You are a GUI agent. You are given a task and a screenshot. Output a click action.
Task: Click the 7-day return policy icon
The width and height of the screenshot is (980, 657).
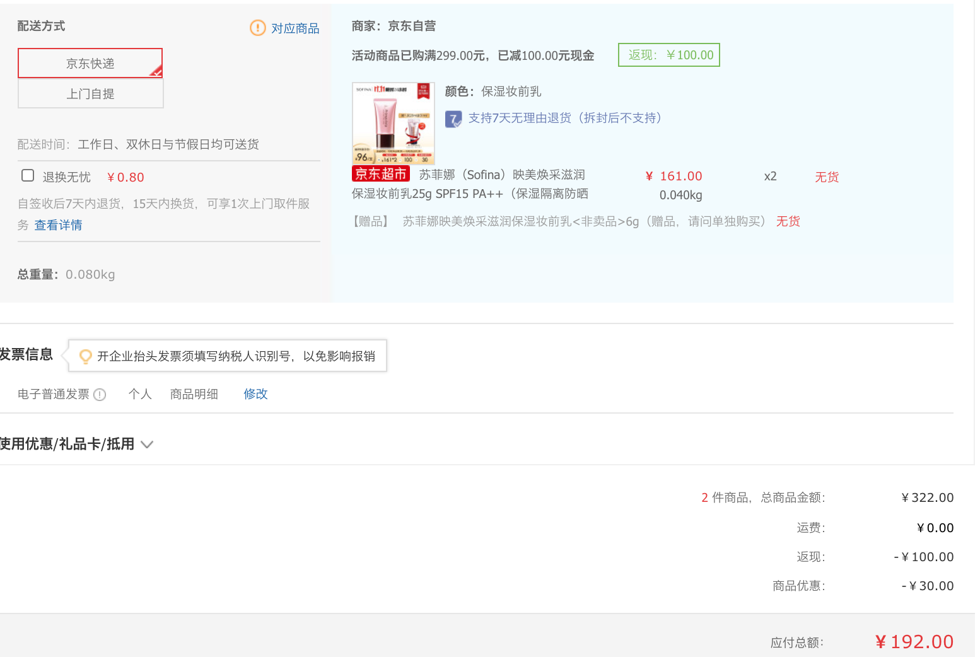(x=453, y=119)
